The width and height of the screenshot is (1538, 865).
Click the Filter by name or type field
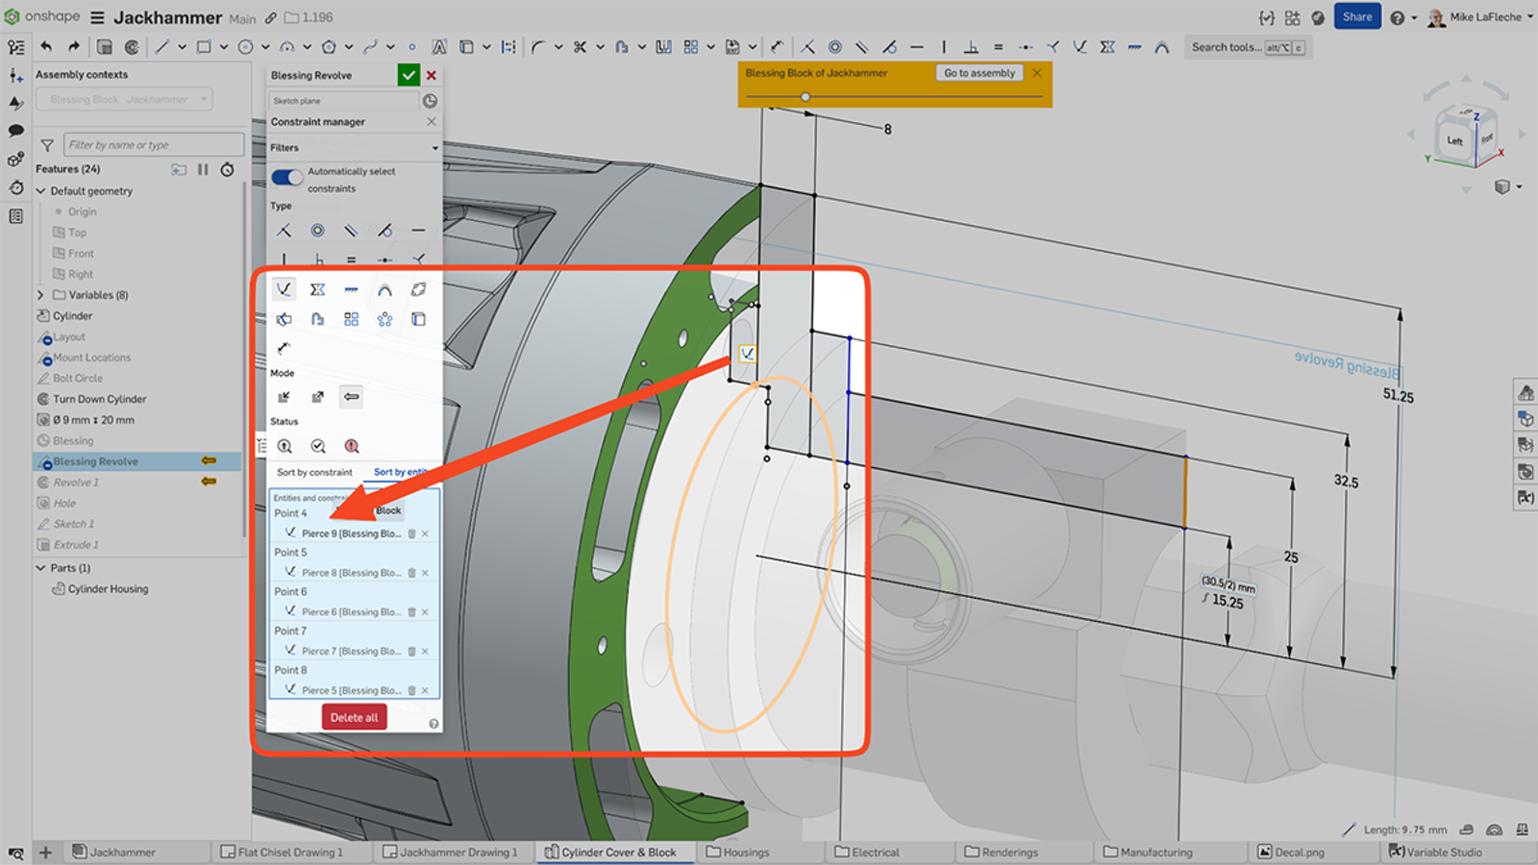coord(153,145)
